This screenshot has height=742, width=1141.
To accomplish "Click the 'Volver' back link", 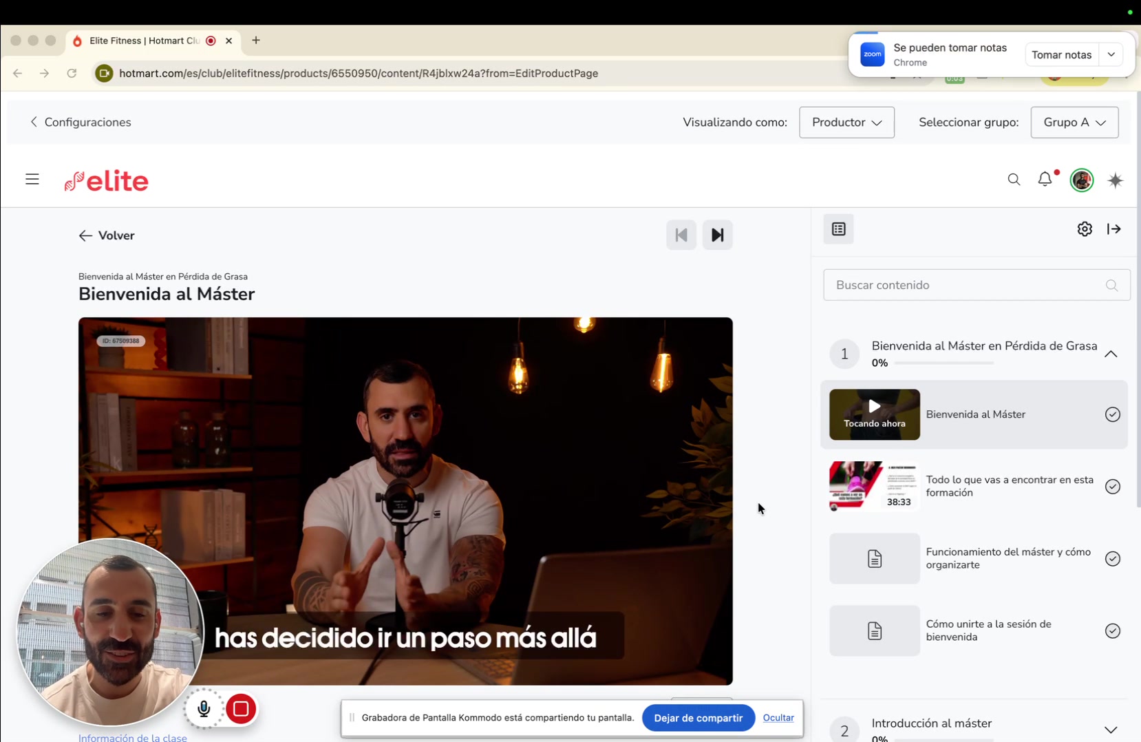I will click(x=107, y=235).
